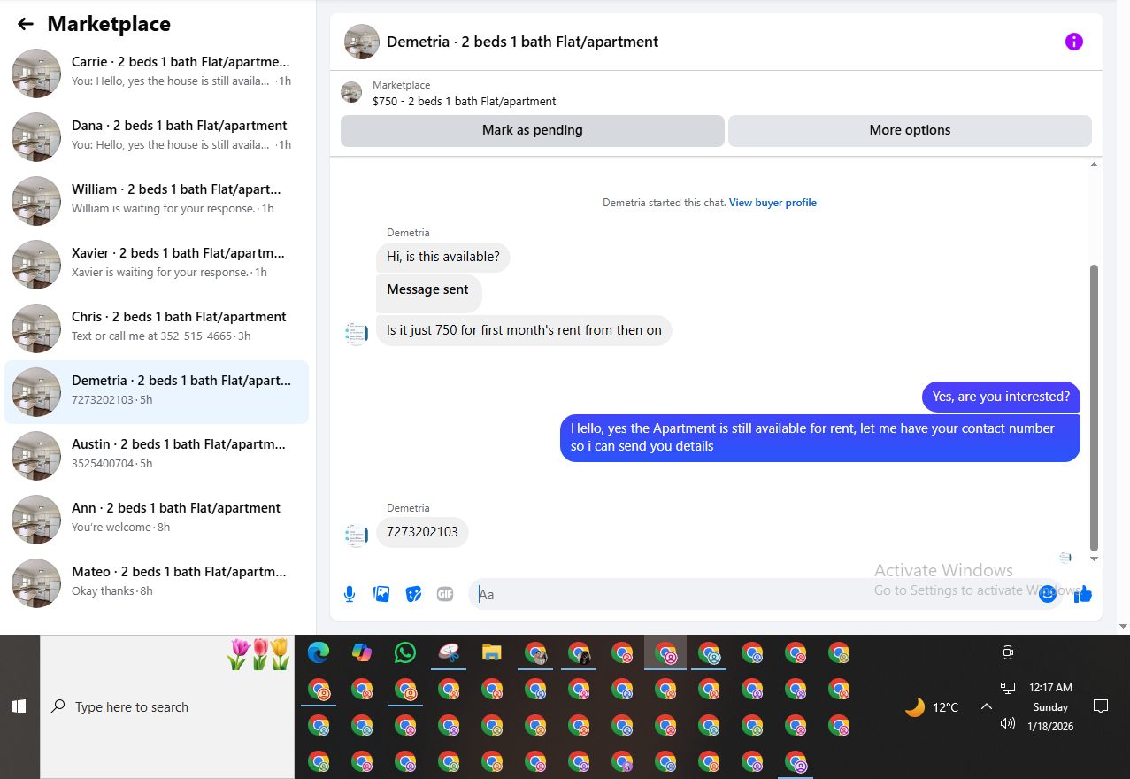Click the chat vertical scrollbar thumb
The image size is (1130, 779).
tap(1094, 407)
